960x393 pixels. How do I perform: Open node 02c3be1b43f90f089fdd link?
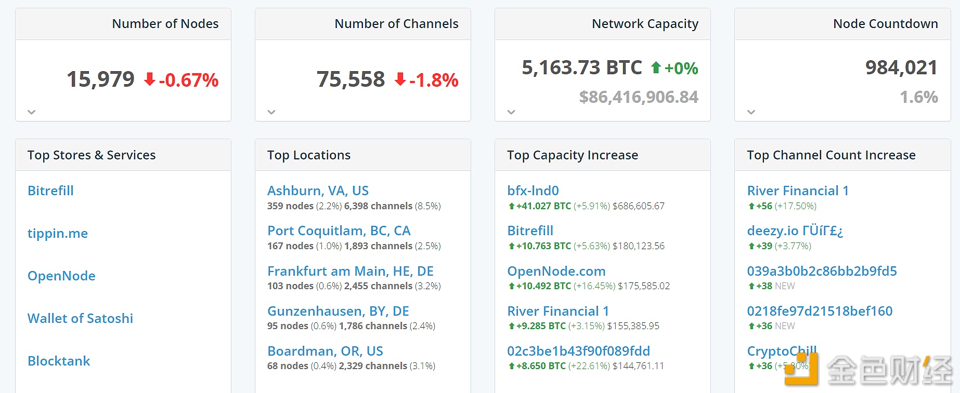tap(578, 351)
